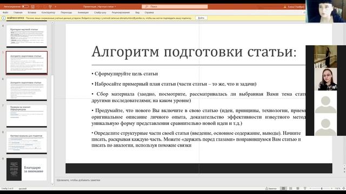Click the notes area to add notes
This screenshot has width=346, height=194.
[x=78, y=180]
